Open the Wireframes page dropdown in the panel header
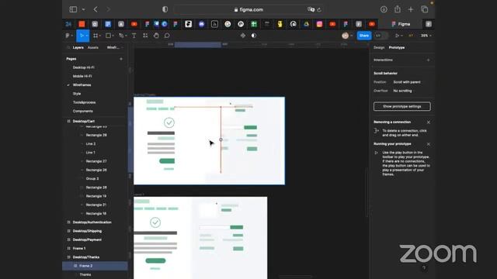The height and width of the screenshot is (279, 497). (x=115, y=47)
